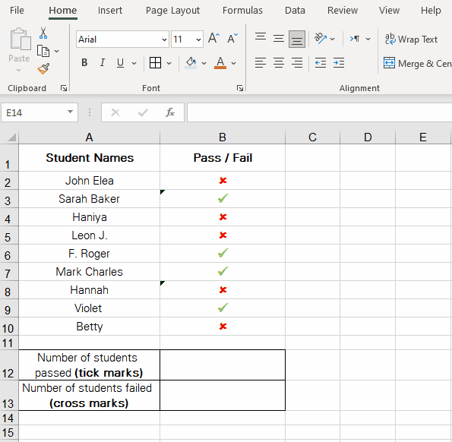The height and width of the screenshot is (442, 452).
Task: Click the Insert Function fx icon
Action: [170, 112]
